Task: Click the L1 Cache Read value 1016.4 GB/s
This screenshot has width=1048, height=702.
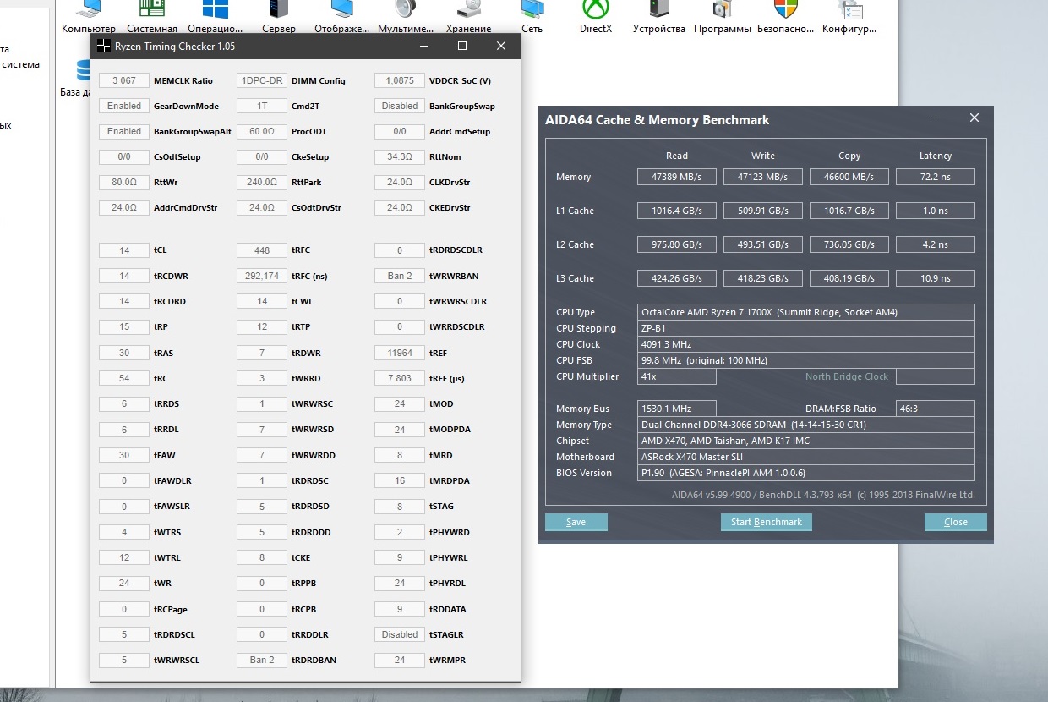Action: 677,211
